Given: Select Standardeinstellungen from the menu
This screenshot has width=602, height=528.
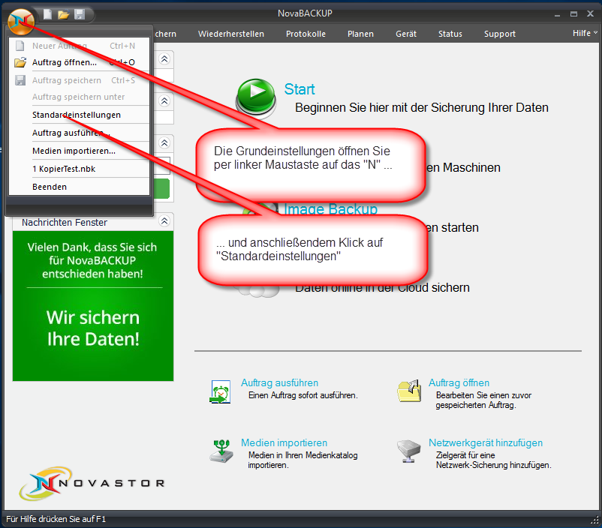Looking at the screenshot, I should 79,115.
